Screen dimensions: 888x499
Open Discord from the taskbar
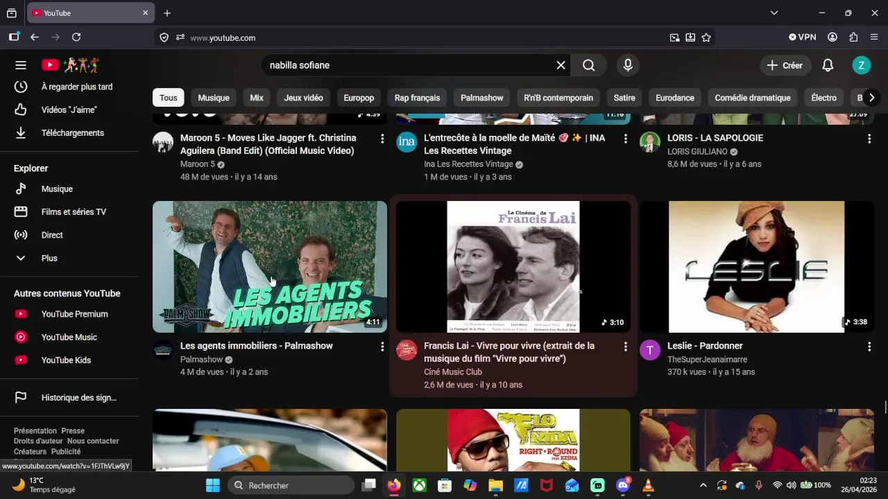[x=623, y=485]
